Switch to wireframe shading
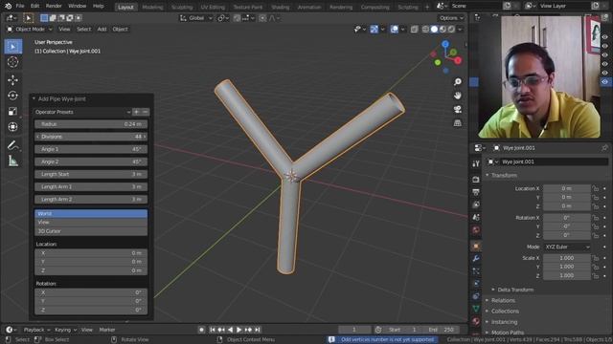This screenshot has width=613, height=344. click(x=425, y=30)
